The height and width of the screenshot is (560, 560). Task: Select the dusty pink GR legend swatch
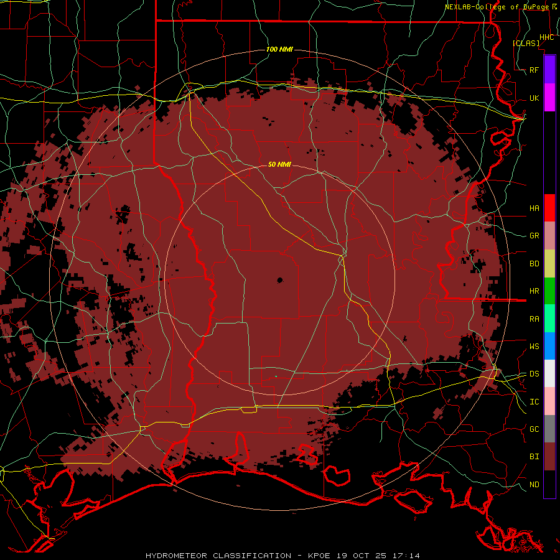point(549,236)
